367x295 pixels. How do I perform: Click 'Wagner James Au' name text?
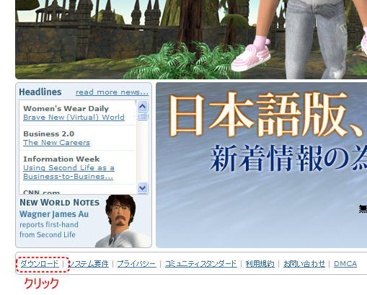(x=54, y=214)
